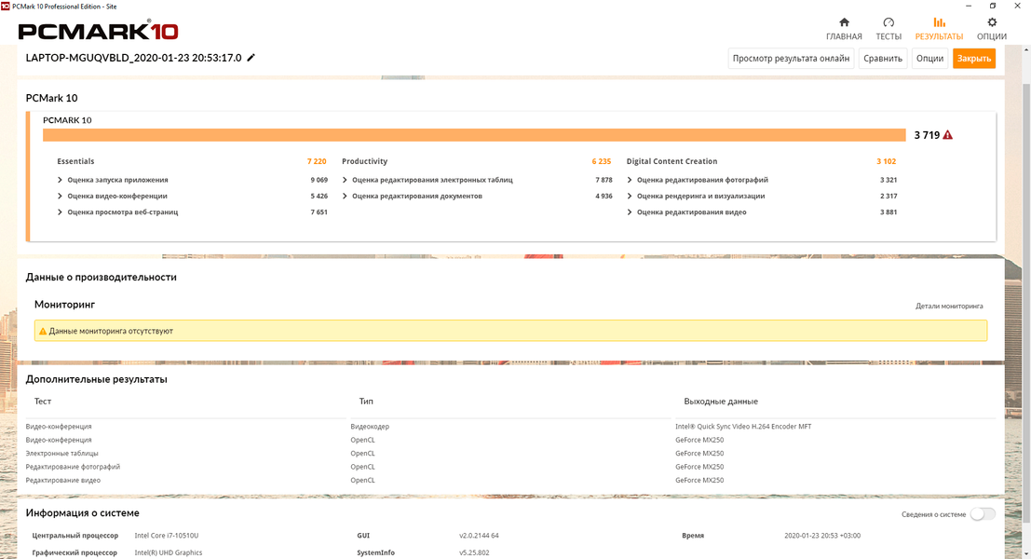Expand Оценка редактирования документов row

point(345,196)
